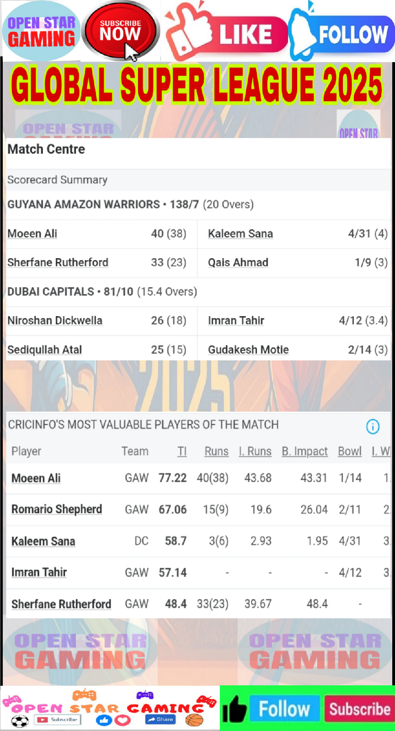The height and width of the screenshot is (731, 395).
Task: Click the Open Star Gaming logo at top left
Action: [41, 31]
